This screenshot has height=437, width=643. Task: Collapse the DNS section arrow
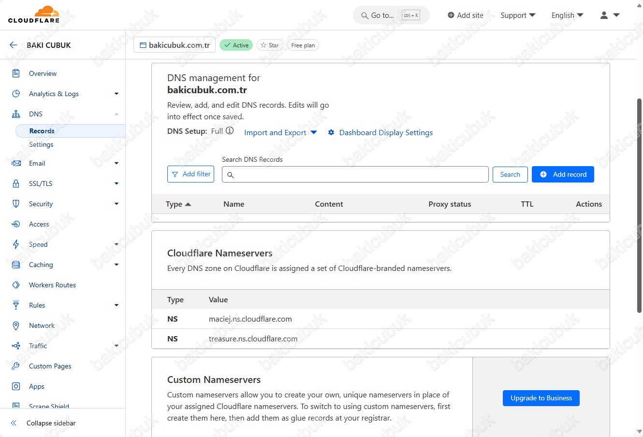117,114
